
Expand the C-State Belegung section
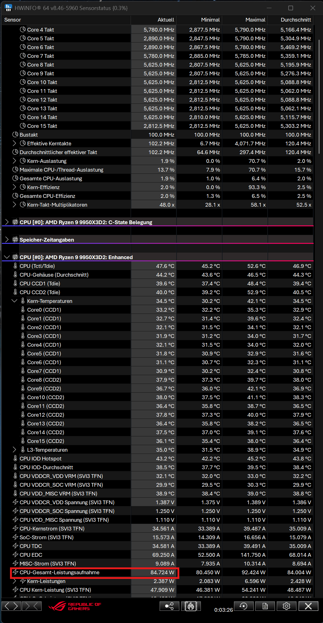[x=7, y=222]
